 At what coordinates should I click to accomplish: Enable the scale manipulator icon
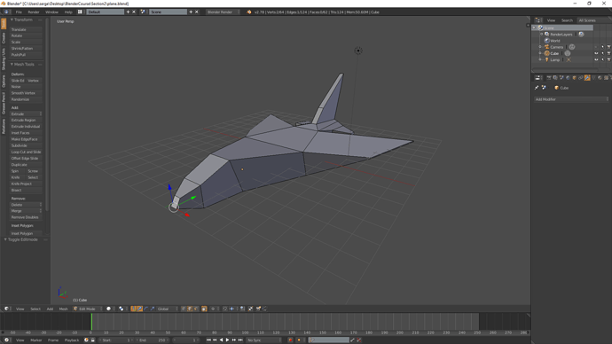(153, 309)
